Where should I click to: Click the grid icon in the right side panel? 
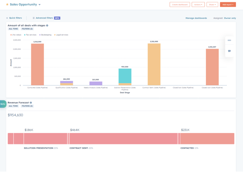click(229, 40)
